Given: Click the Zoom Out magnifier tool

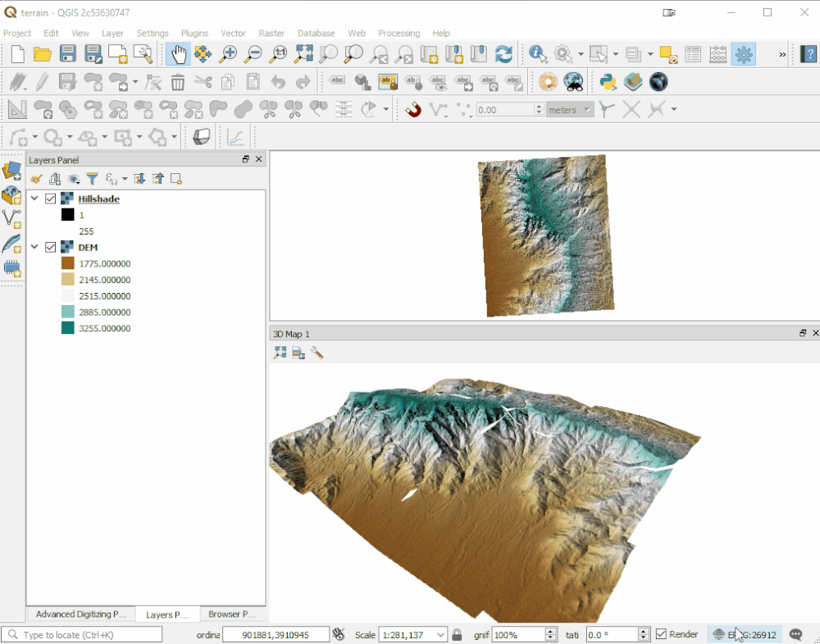Looking at the screenshot, I should (253, 54).
